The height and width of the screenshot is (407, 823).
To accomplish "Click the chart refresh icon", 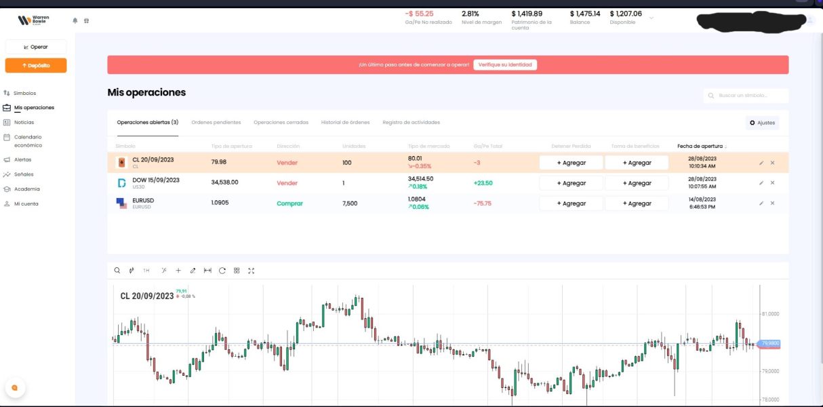I will coord(222,271).
